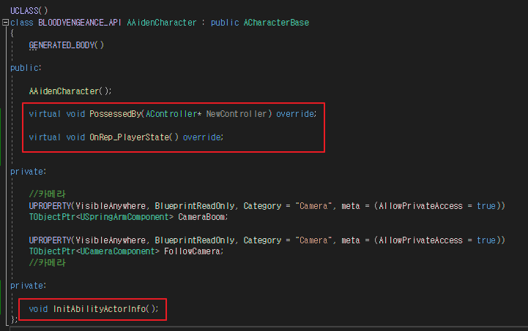
Task: Click the closing //카메라 comment below FollowCamera
Action: click(47, 263)
